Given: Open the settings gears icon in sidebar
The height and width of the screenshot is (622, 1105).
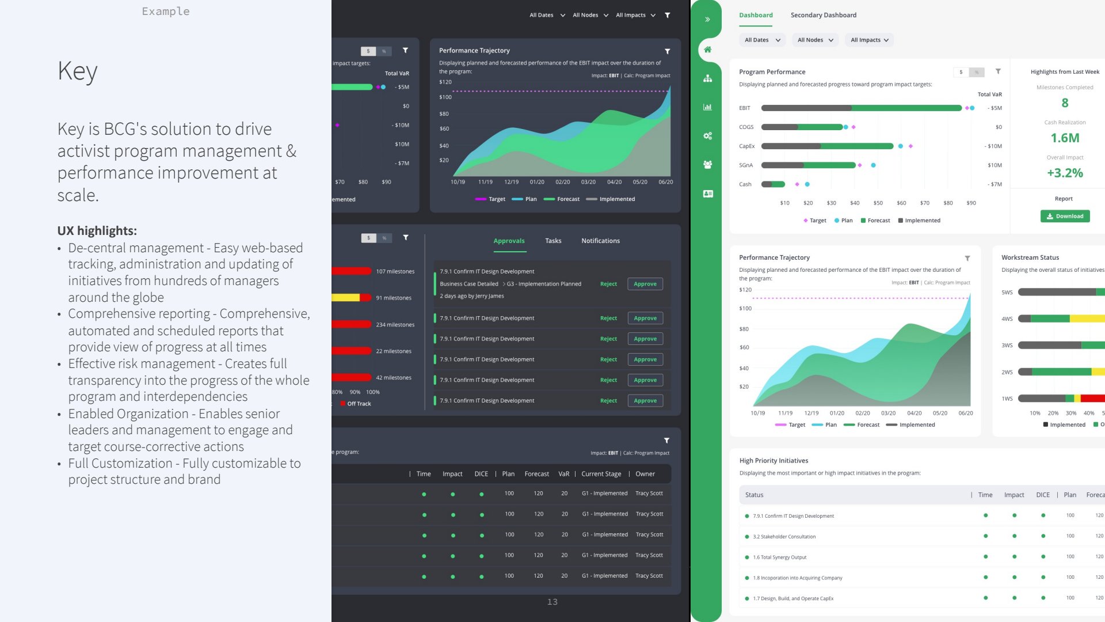Looking at the screenshot, I should pos(707,136).
